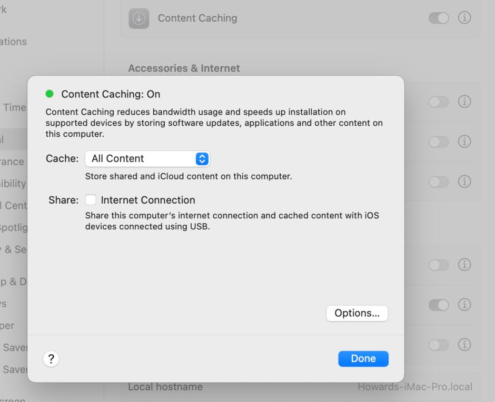Click the Options… button

click(x=357, y=313)
